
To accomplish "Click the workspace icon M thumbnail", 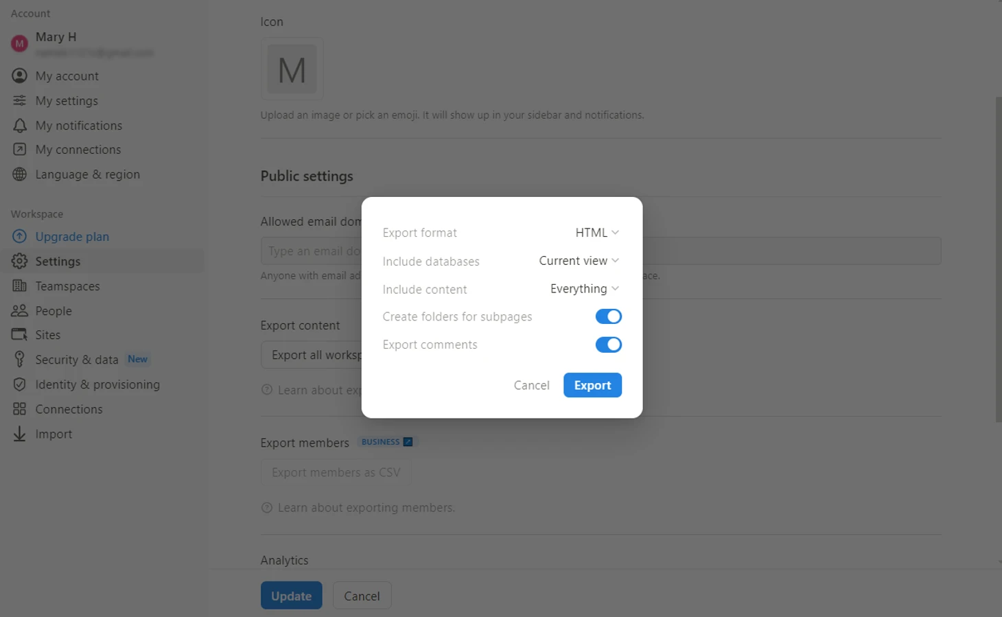I will tap(292, 69).
